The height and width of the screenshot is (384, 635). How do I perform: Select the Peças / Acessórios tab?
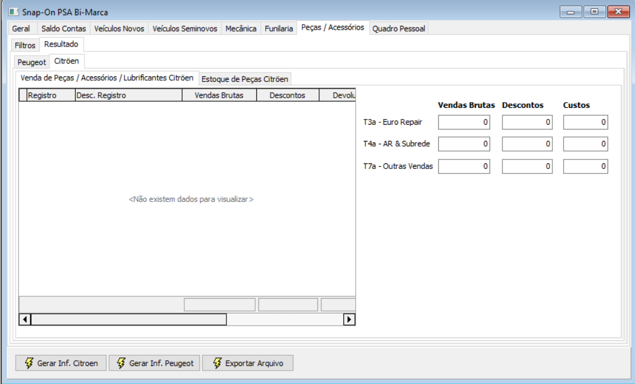coord(333,28)
